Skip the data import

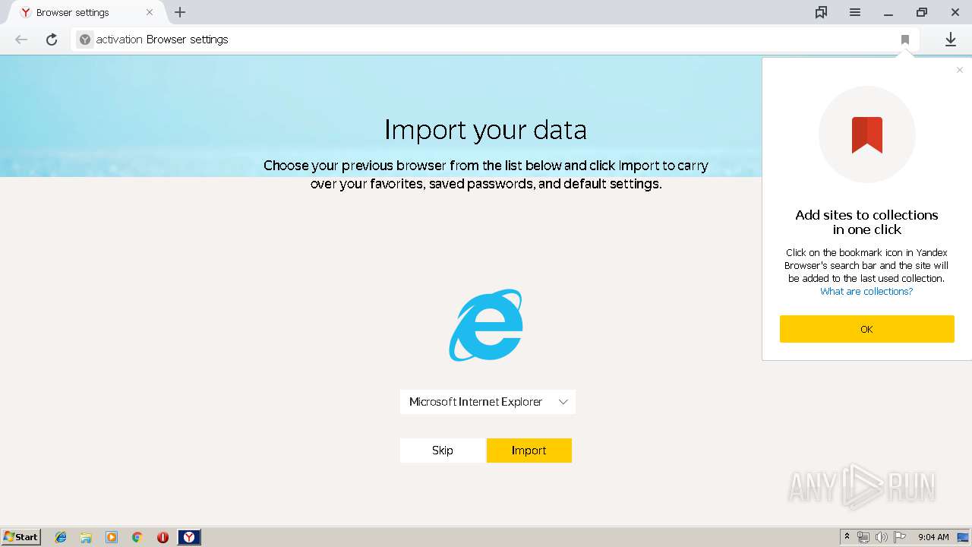pyautogui.click(x=443, y=451)
